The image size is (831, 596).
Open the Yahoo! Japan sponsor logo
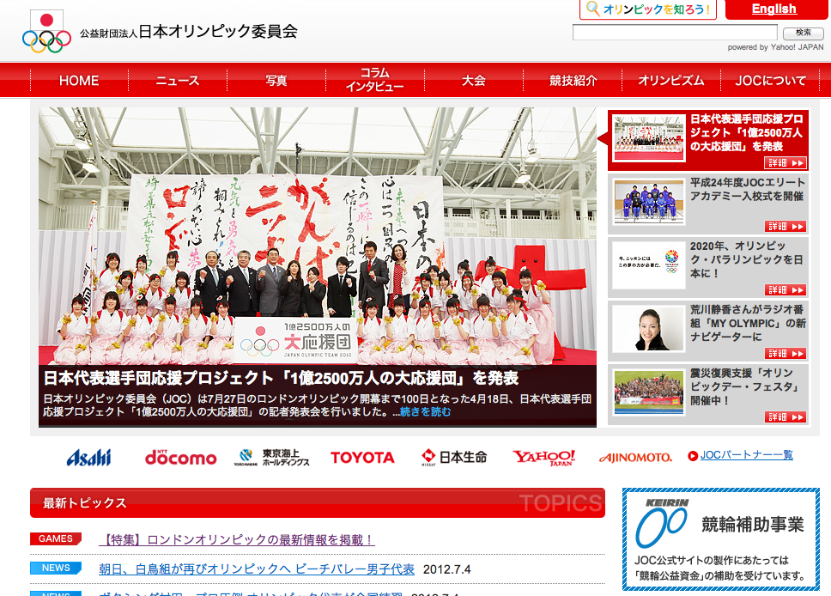[x=544, y=457]
